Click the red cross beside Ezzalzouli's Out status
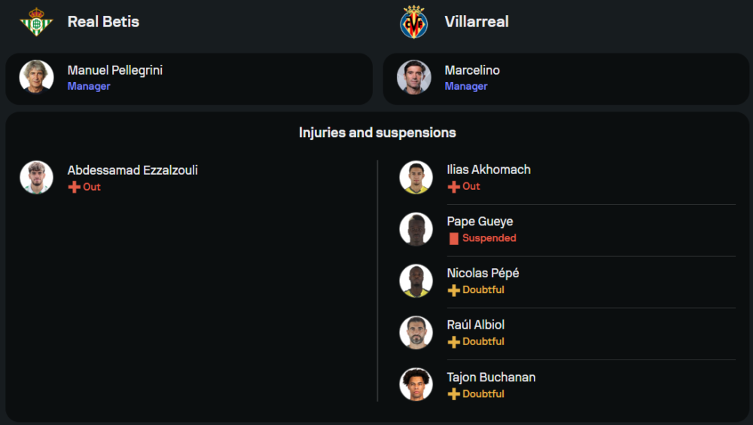753x425 pixels. click(x=74, y=187)
